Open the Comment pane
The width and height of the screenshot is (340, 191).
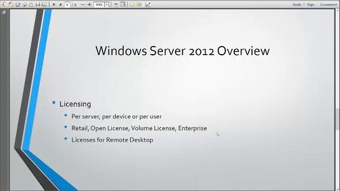click(x=328, y=4)
